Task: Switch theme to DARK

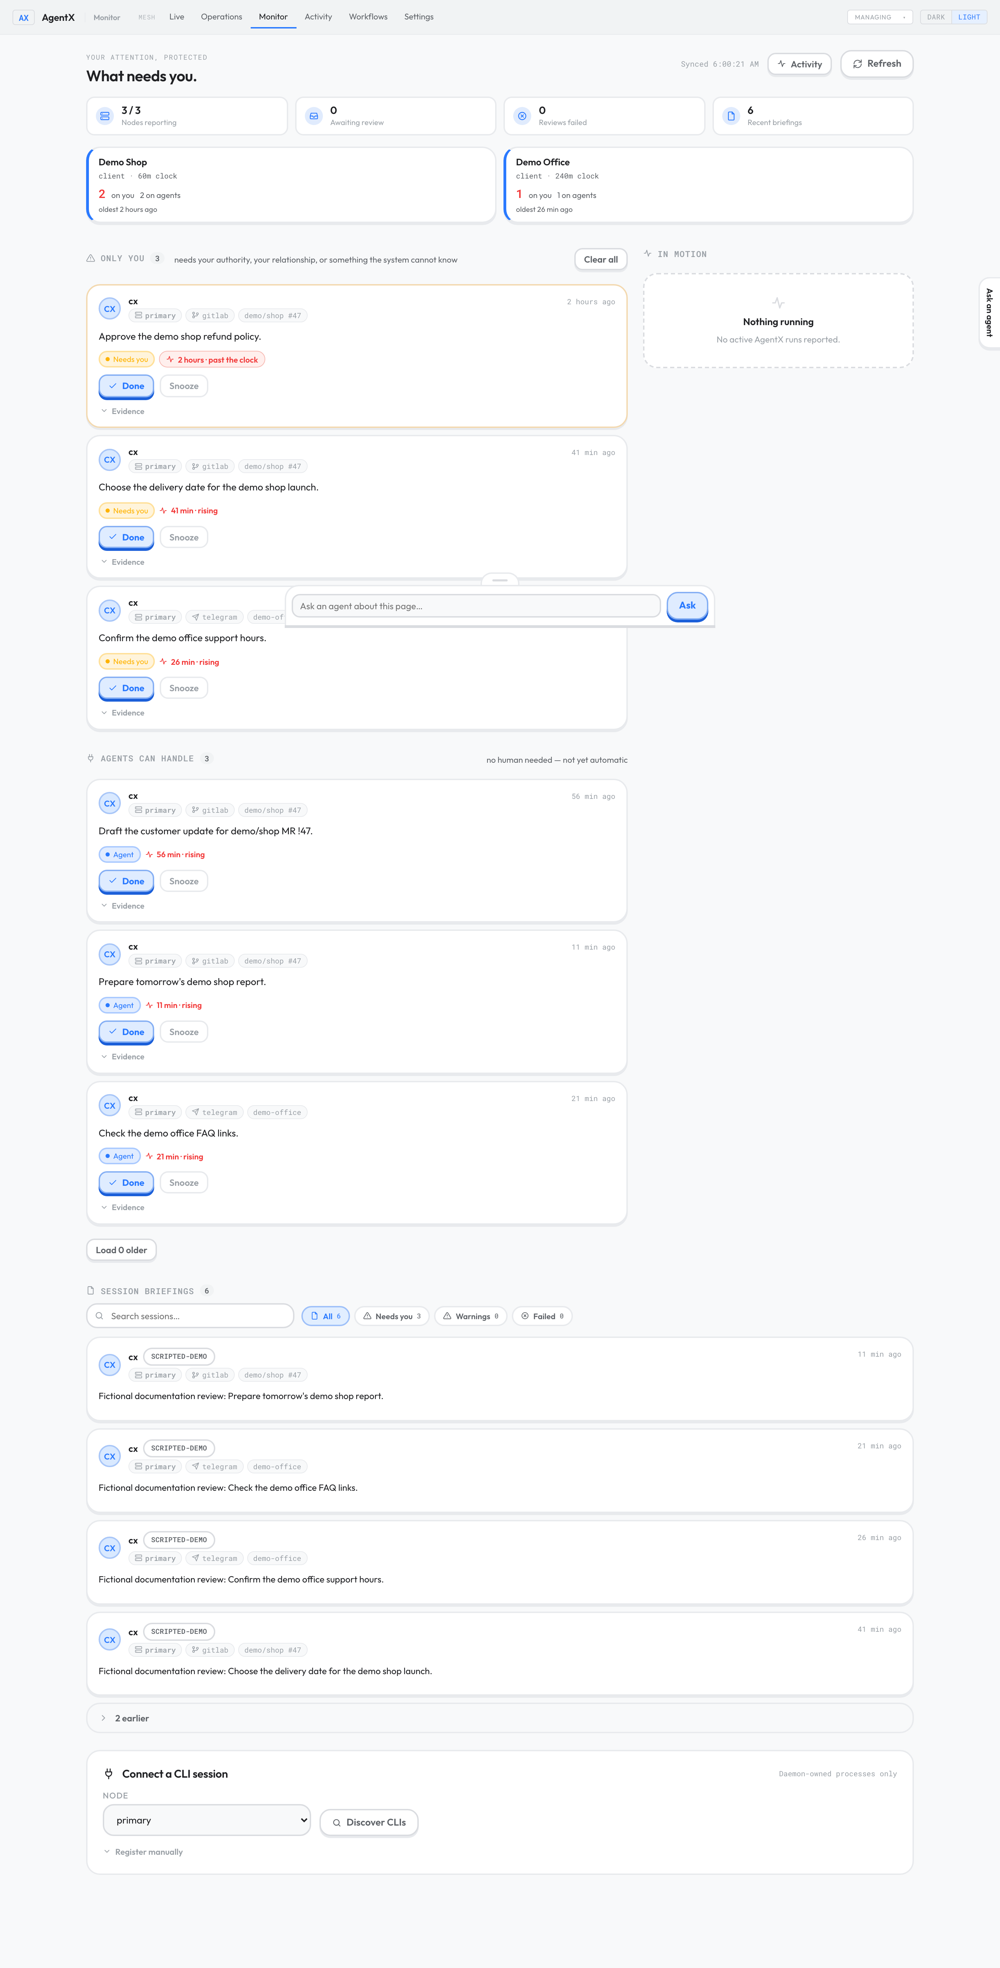Action: click(936, 17)
